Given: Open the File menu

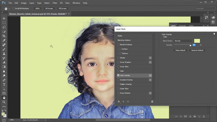Looking at the screenshot, I should coord(10,3).
